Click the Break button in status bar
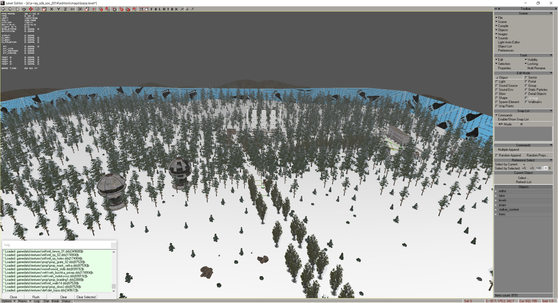This screenshot has width=558, height=303. (x=55, y=301)
